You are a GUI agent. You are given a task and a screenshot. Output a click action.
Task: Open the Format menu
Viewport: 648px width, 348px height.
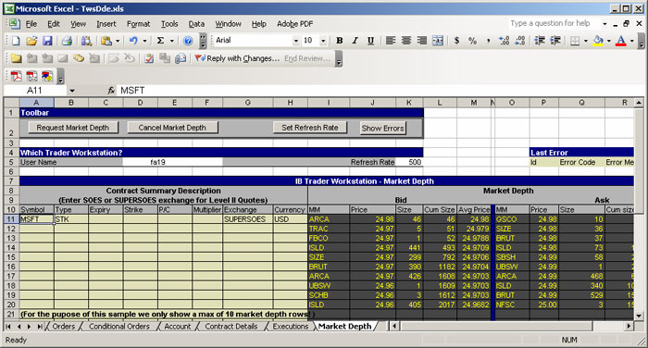point(139,24)
